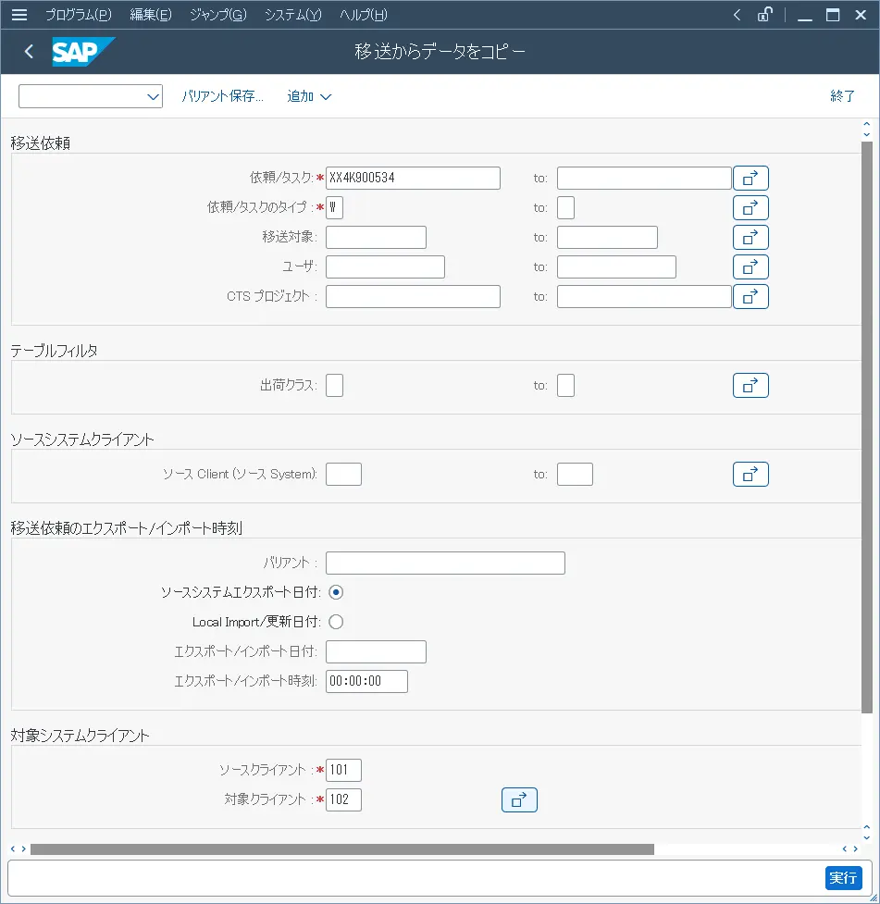Click the lock session icon in title bar
The width and height of the screenshot is (880, 904).
click(x=764, y=15)
